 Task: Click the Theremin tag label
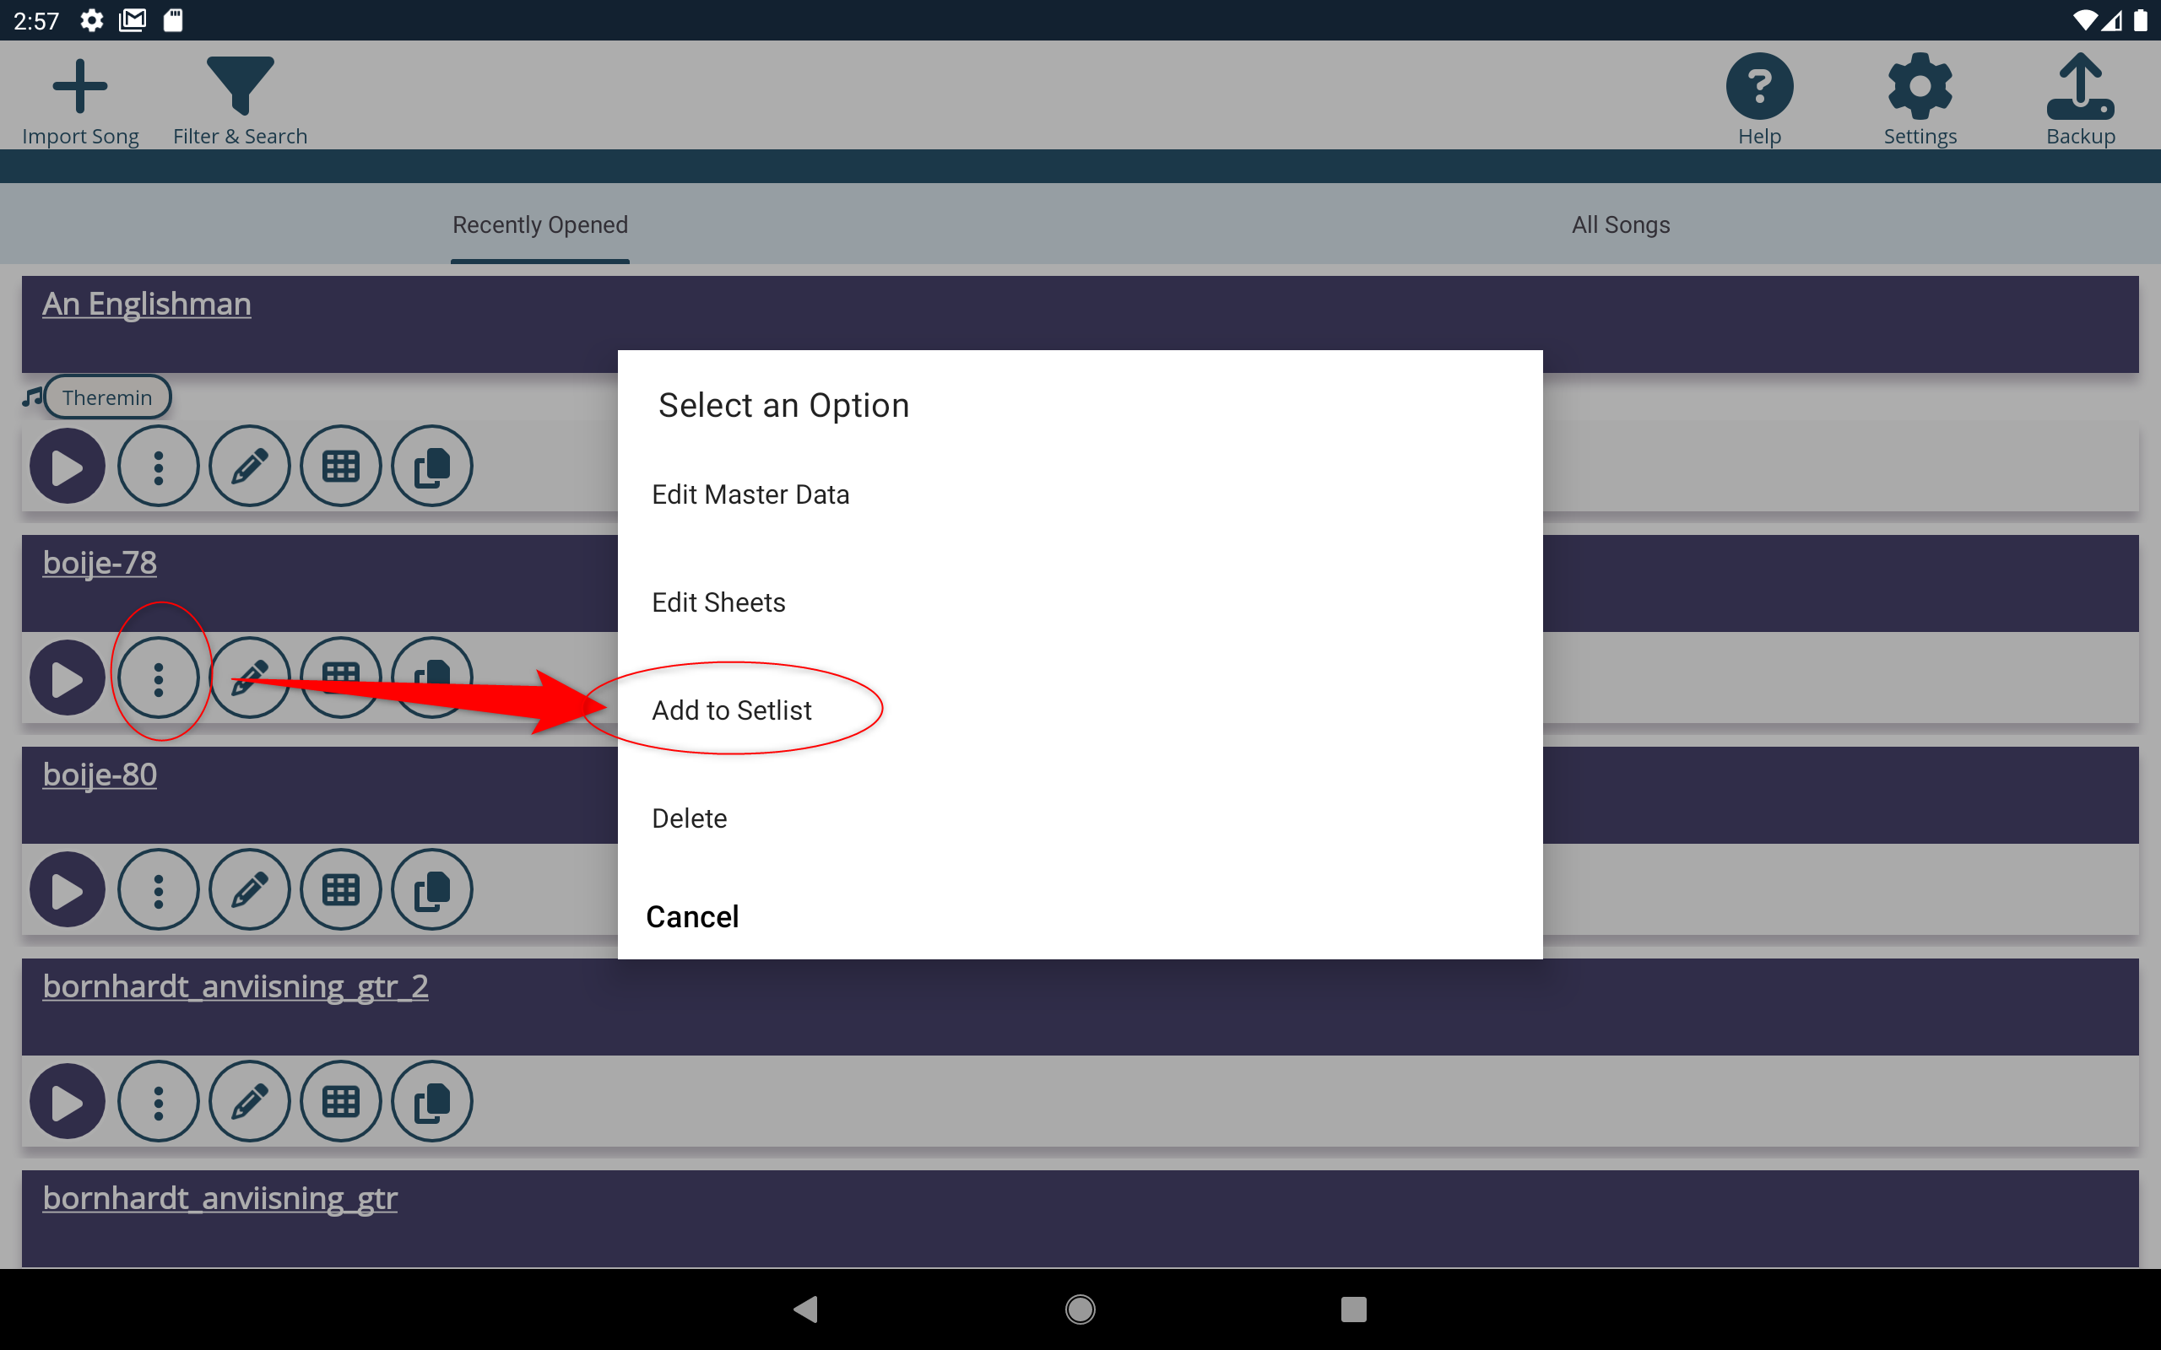[x=107, y=397]
